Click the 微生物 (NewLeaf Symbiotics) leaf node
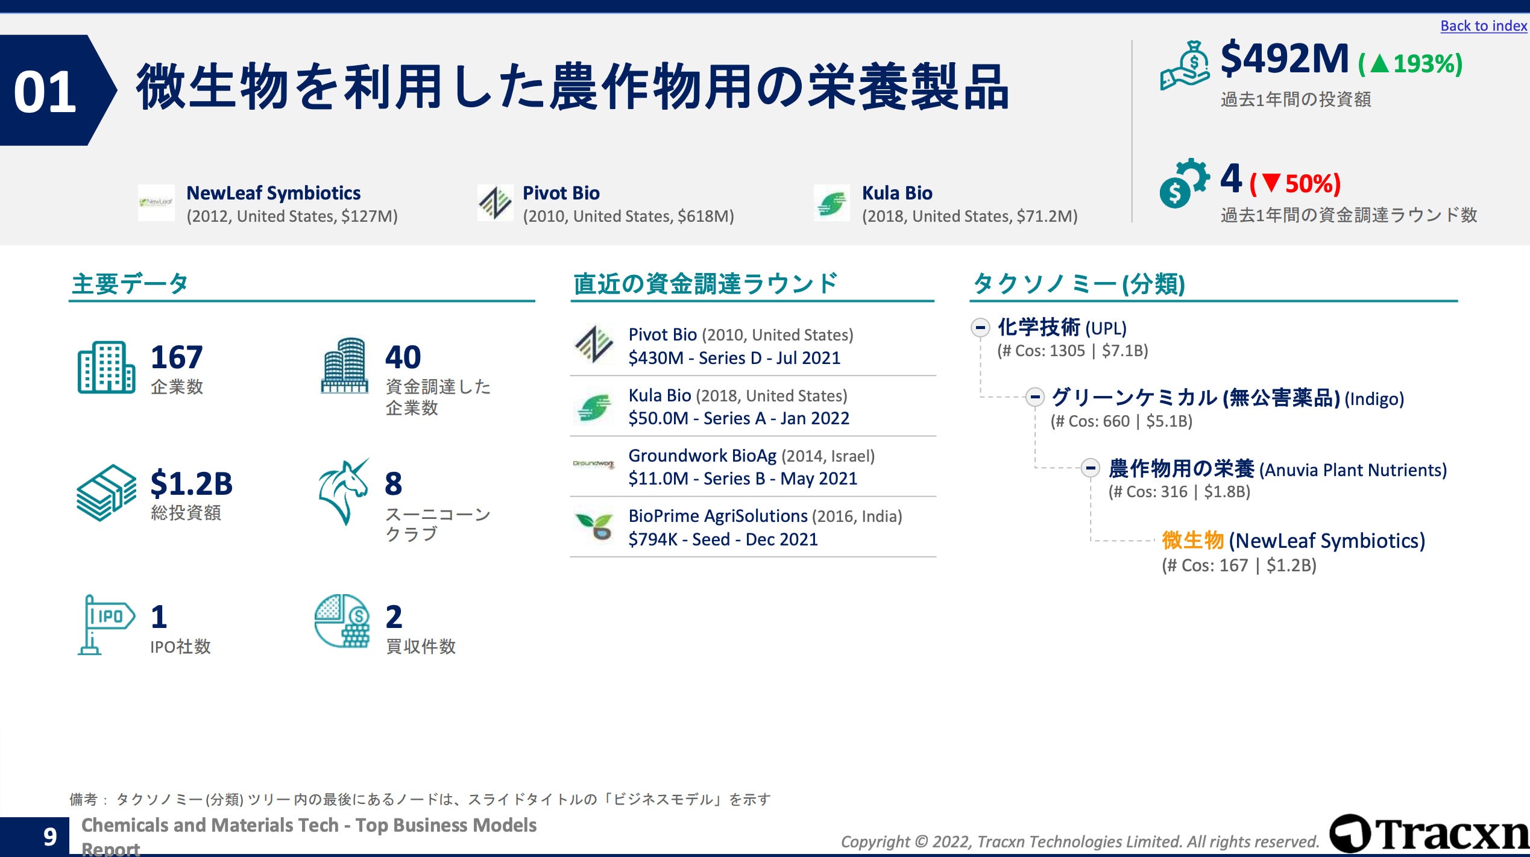 click(x=1292, y=541)
